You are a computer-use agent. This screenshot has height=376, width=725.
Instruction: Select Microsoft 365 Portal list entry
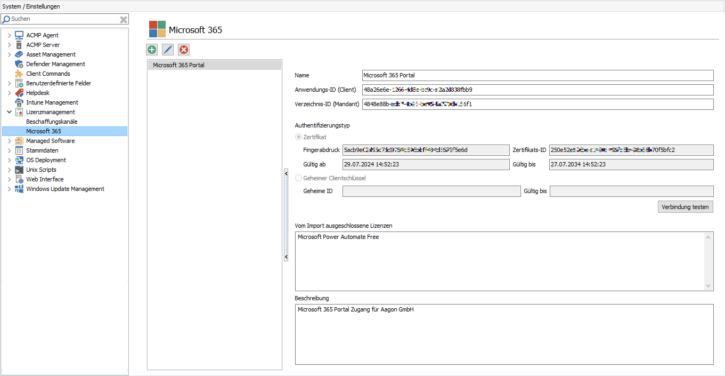click(x=178, y=65)
